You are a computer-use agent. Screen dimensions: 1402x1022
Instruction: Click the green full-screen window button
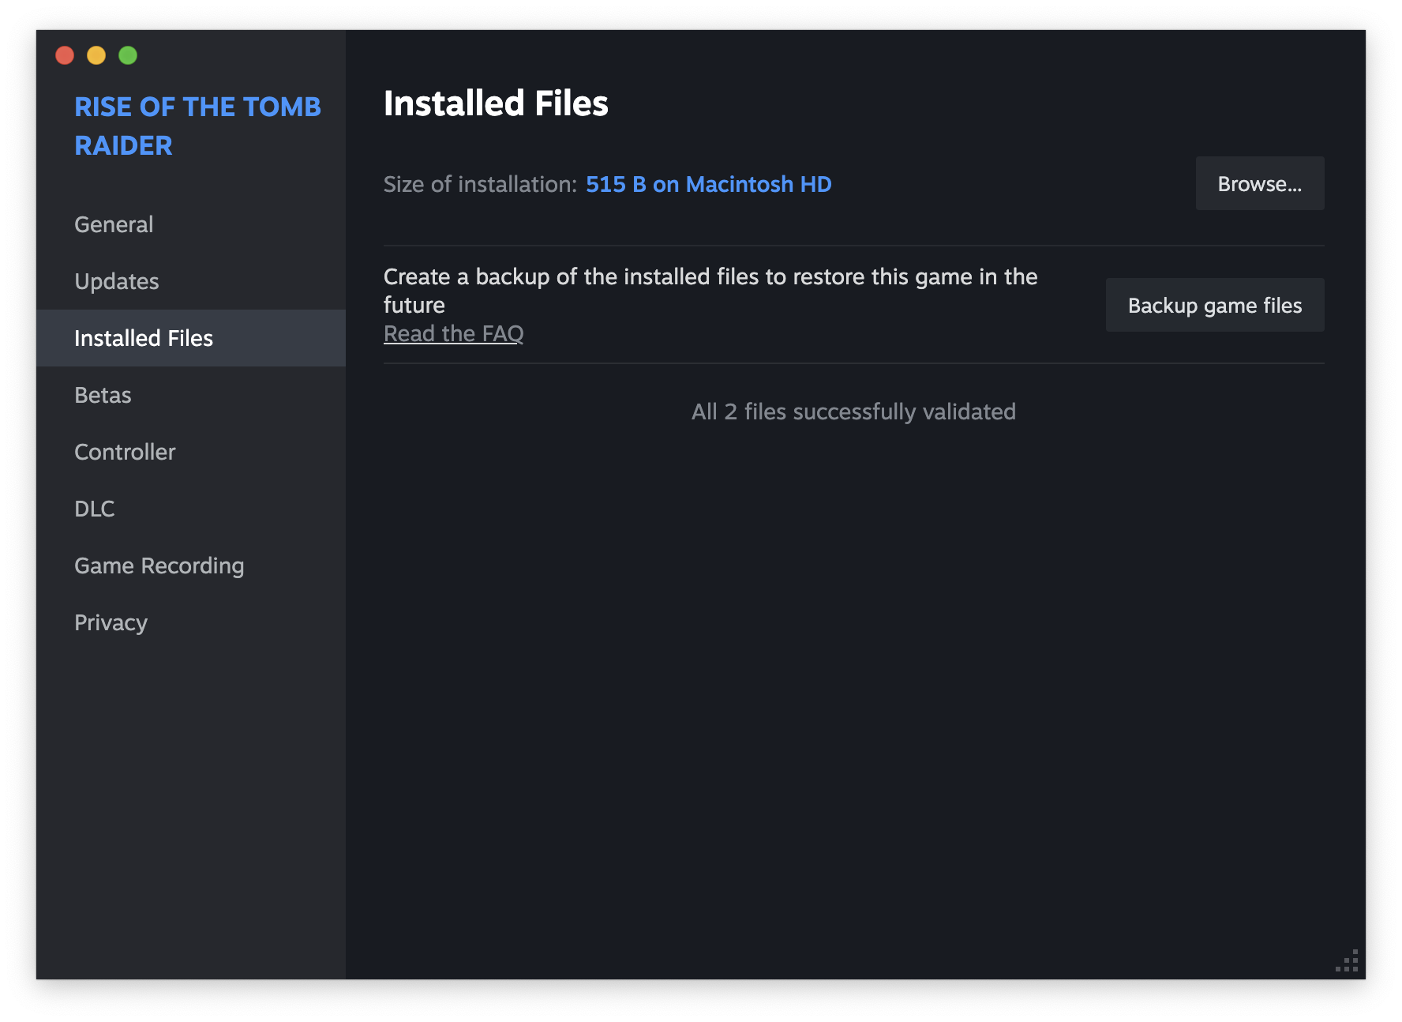(128, 55)
